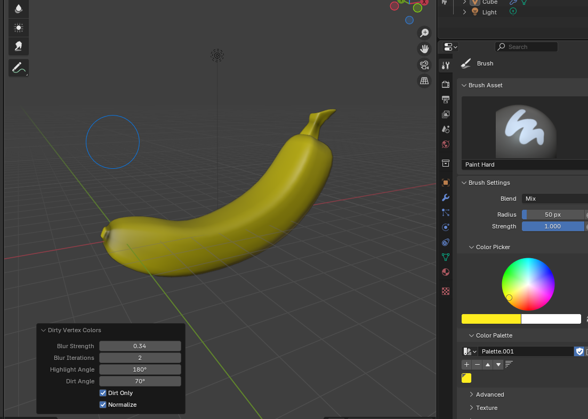This screenshot has width=588, height=419.
Task: Open the Material properties sphere icon
Action: (x=446, y=272)
